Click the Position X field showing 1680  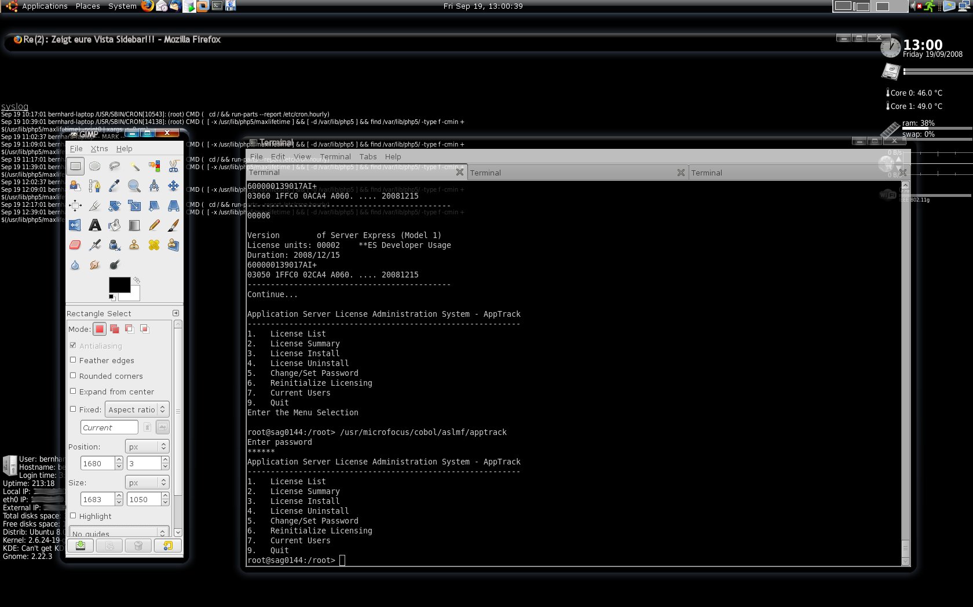pyautogui.click(x=98, y=463)
